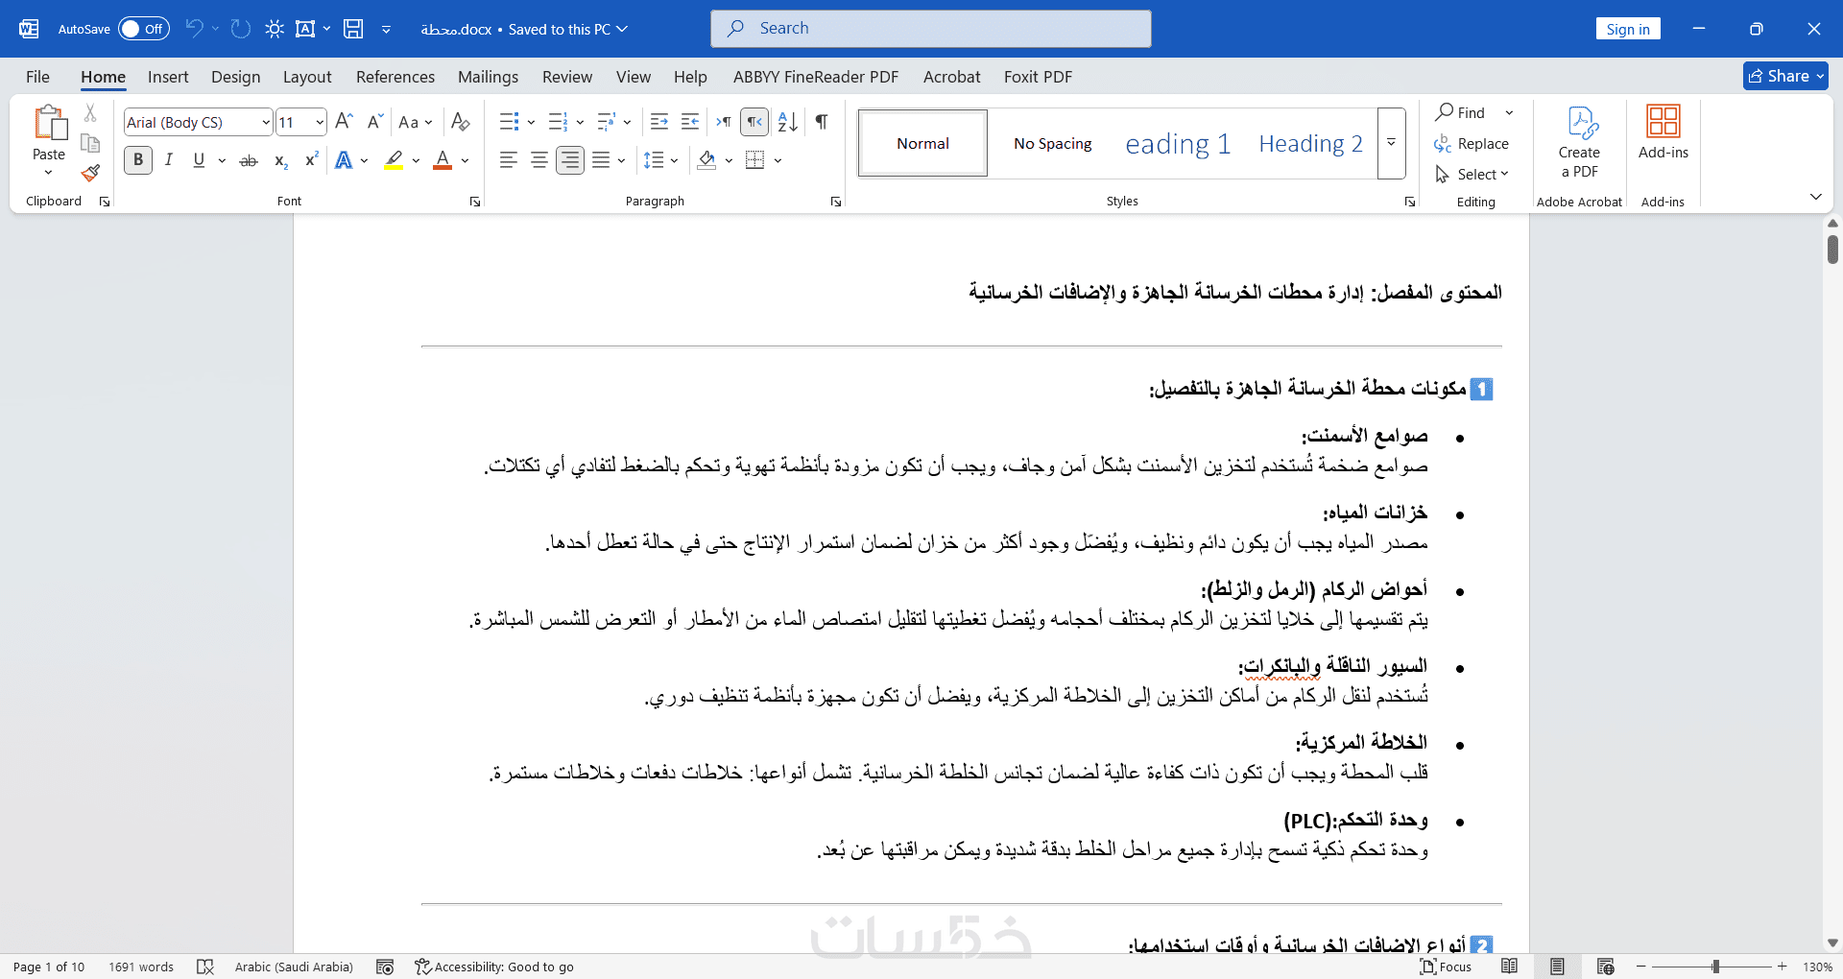Click the Replace button

coord(1472,143)
